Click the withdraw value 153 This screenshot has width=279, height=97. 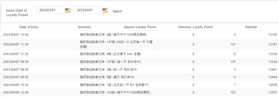pyautogui.click(x=233, y=92)
